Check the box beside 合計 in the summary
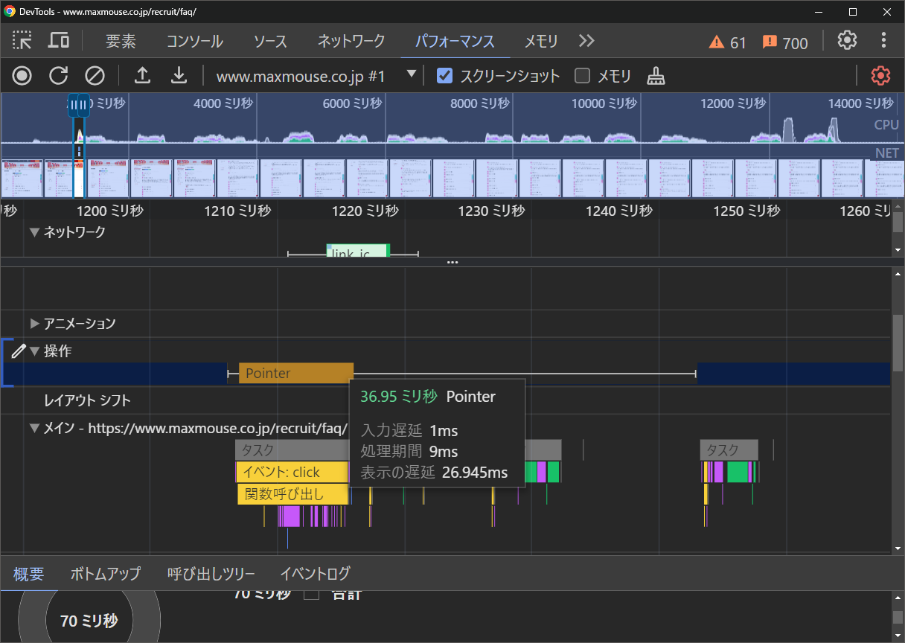This screenshot has height=643, width=905. coord(311,594)
